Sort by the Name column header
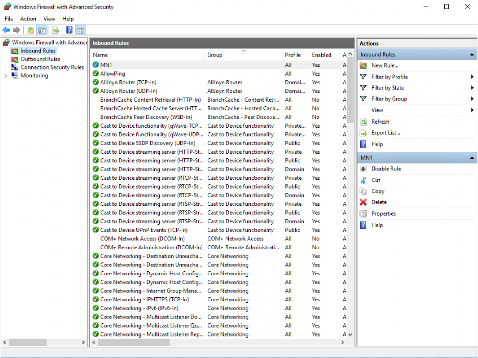478x358 pixels. tap(148, 55)
